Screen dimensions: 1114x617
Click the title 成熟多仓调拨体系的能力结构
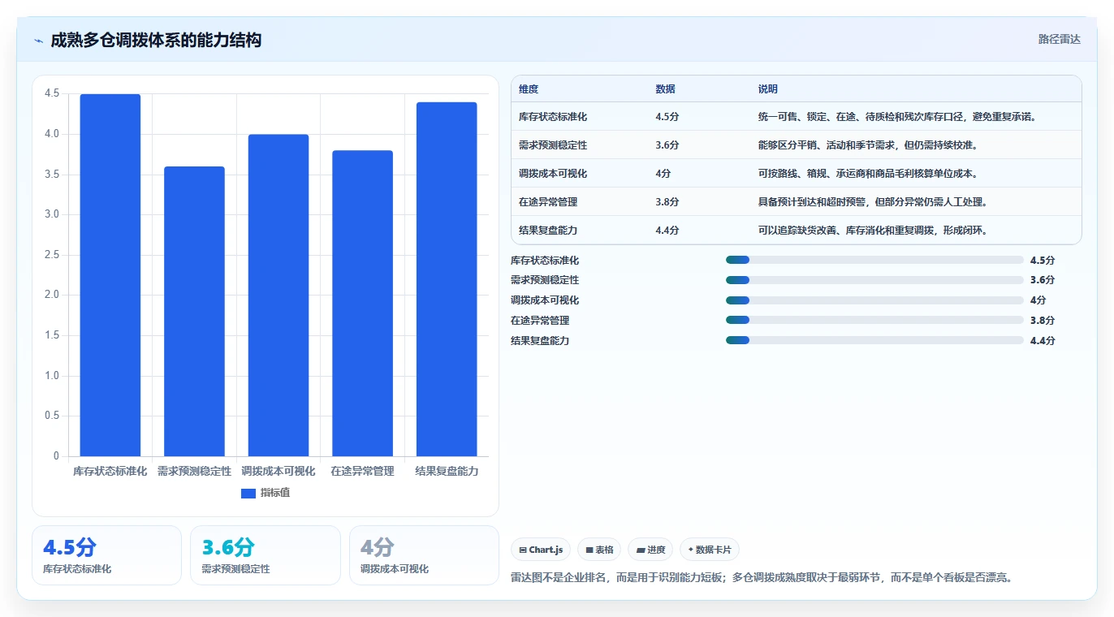click(156, 40)
